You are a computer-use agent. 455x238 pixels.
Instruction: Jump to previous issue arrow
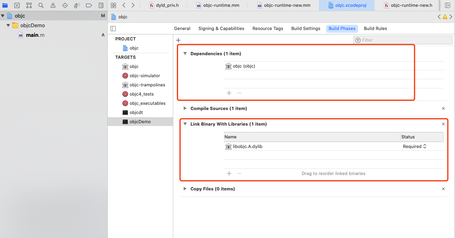click(439, 17)
